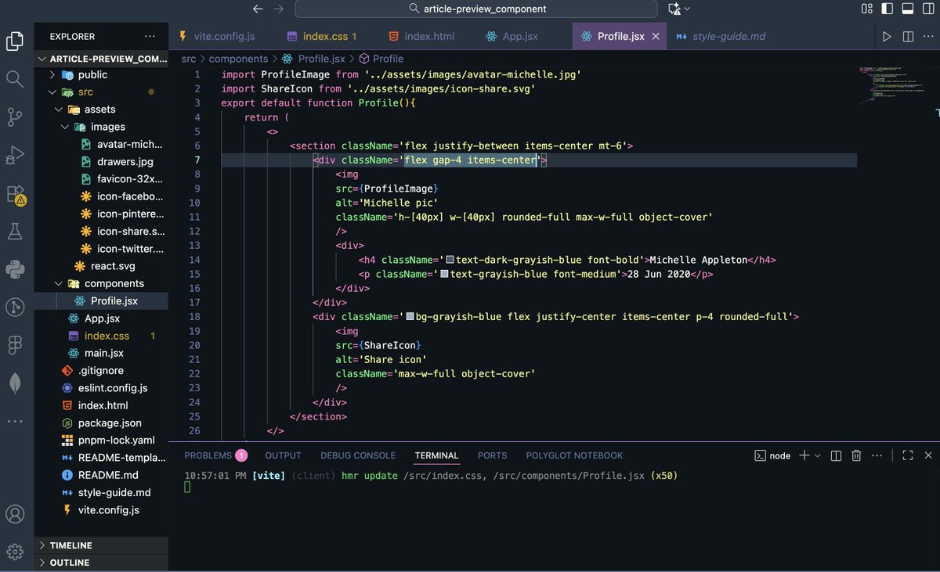Open the PROBLEMS panel tab
Image resolution: width=940 pixels, height=572 pixels.
point(208,455)
